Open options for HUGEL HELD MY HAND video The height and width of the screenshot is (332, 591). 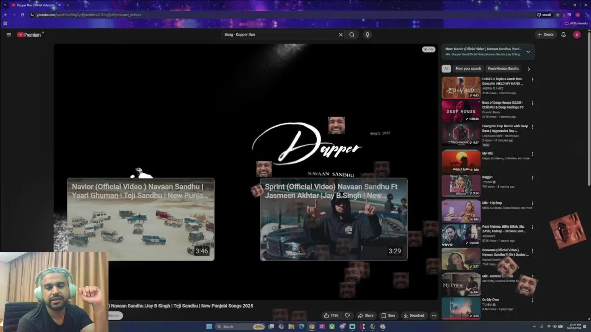[532, 80]
